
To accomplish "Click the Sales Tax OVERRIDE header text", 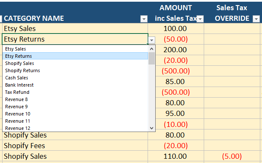I will pyautogui.click(x=232, y=13).
